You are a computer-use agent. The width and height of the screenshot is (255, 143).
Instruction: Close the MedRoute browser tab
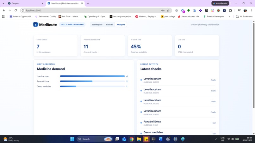coord(82,3)
